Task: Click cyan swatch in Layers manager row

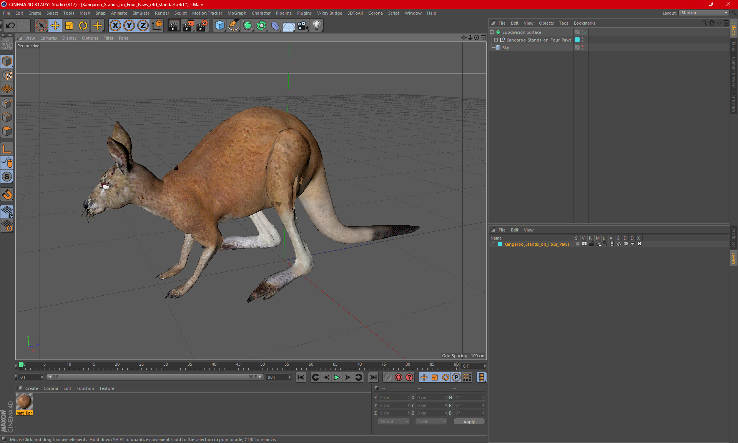Action: 500,244
